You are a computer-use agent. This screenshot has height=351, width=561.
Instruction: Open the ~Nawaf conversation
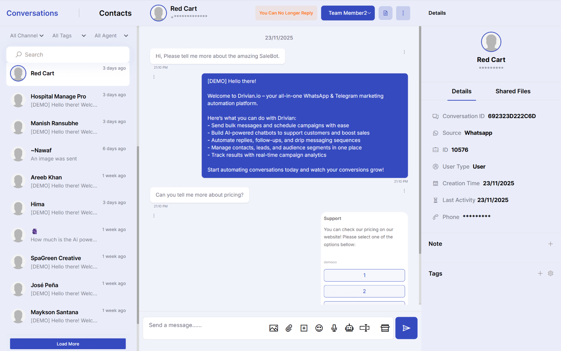point(68,154)
